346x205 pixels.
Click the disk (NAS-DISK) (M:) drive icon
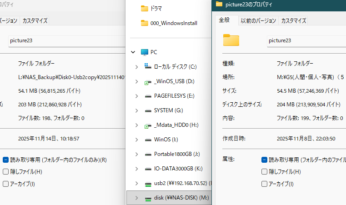click(x=148, y=198)
